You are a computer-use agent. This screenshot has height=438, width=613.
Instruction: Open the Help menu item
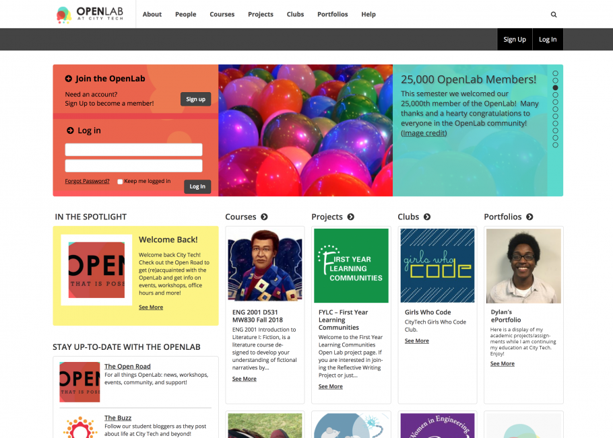coord(368,14)
